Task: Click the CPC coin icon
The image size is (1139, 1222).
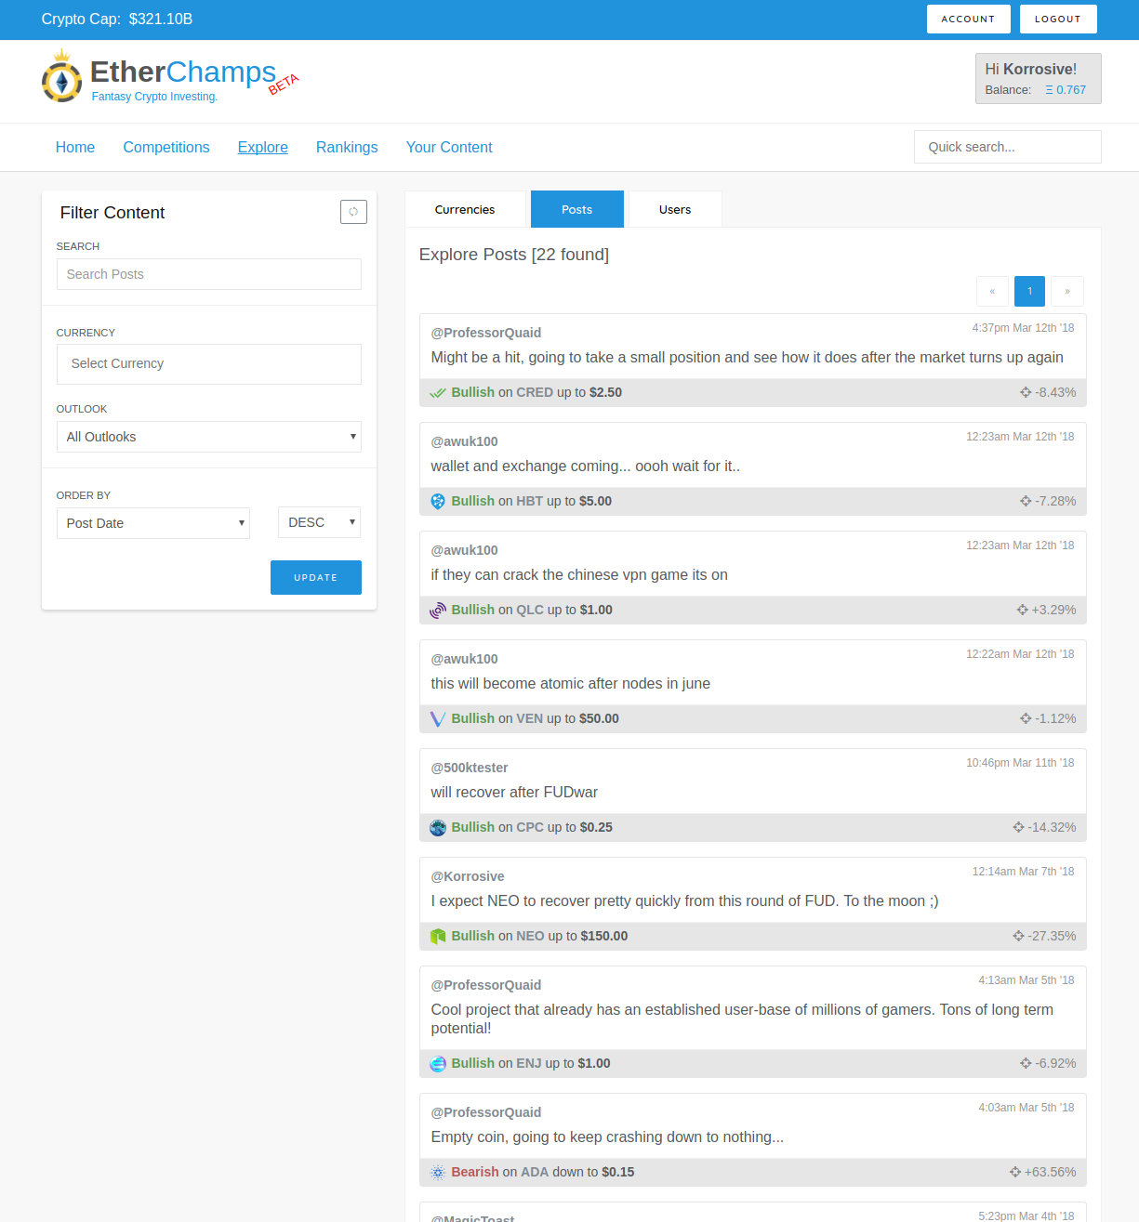Action: pos(438,828)
